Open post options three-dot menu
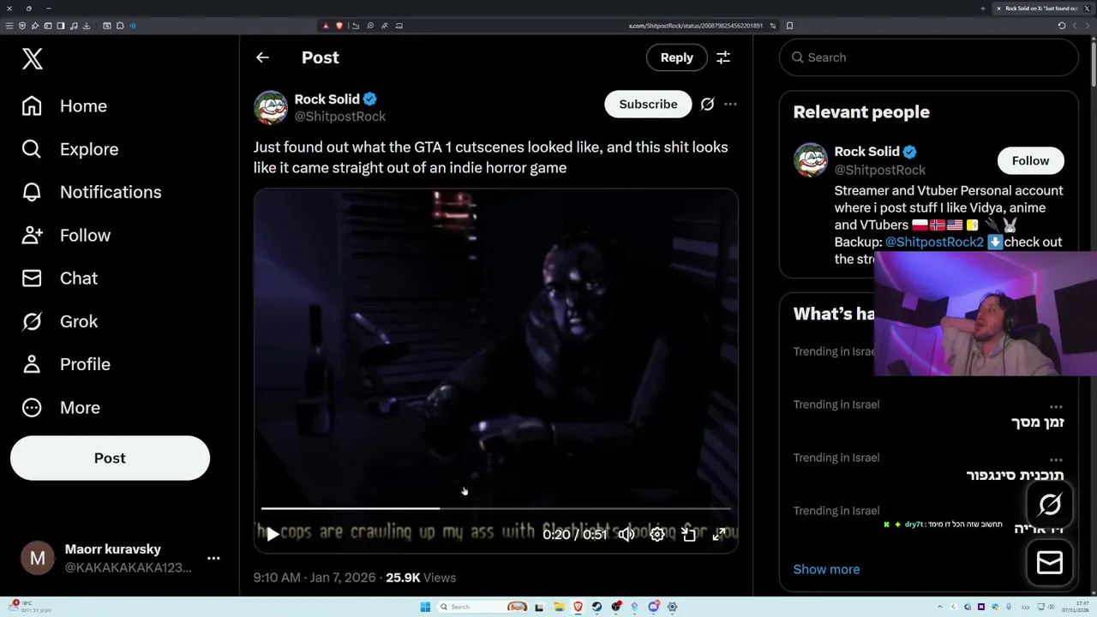Screen dimensions: 1097x617 pos(730,104)
